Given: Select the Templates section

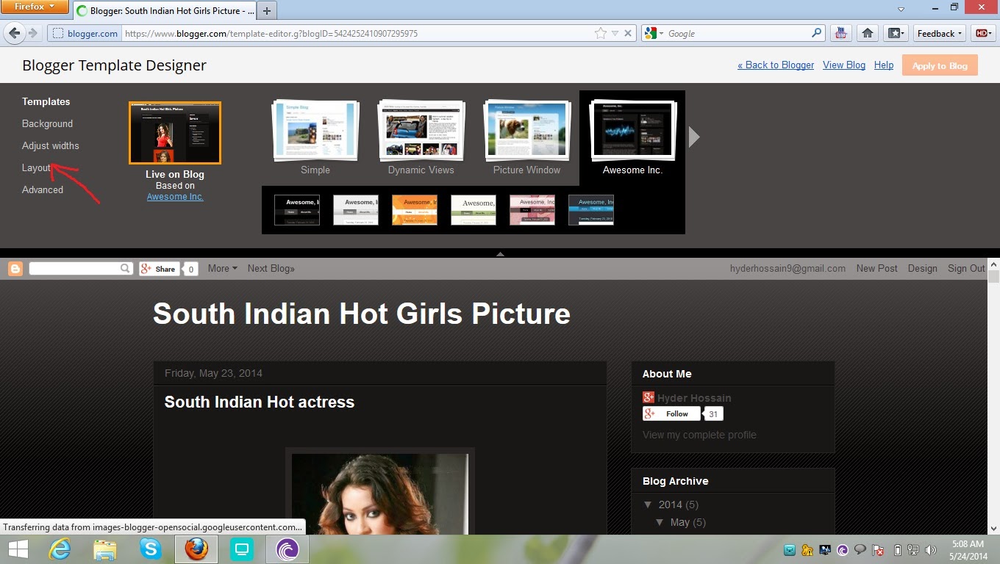Looking at the screenshot, I should click(46, 101).
